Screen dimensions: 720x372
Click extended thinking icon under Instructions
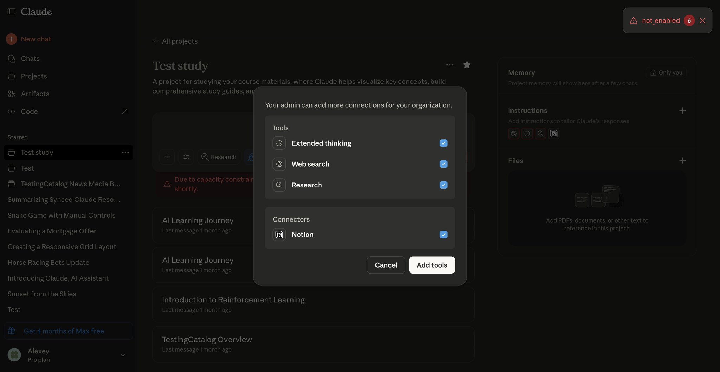[527, 134]
